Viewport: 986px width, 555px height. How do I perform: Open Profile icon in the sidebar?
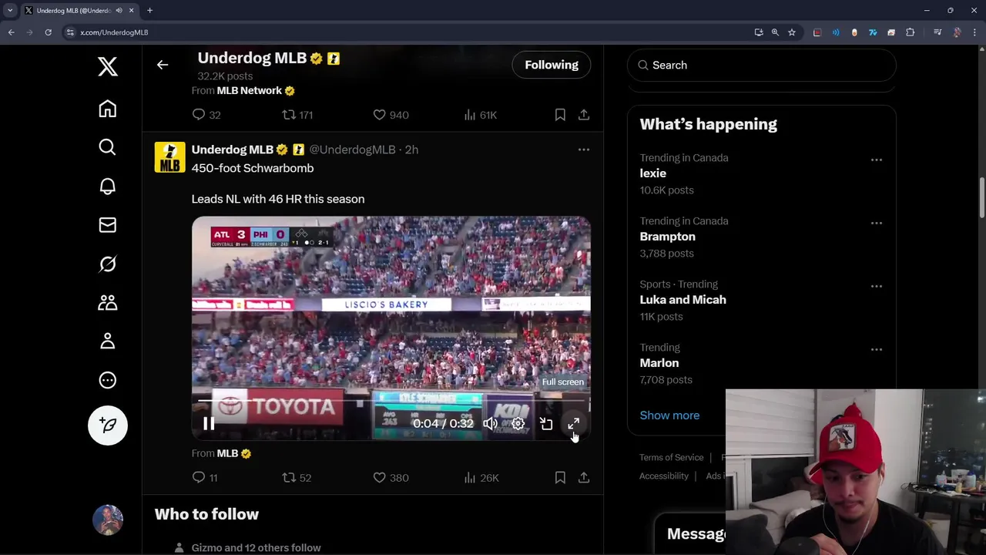(108, 341)
